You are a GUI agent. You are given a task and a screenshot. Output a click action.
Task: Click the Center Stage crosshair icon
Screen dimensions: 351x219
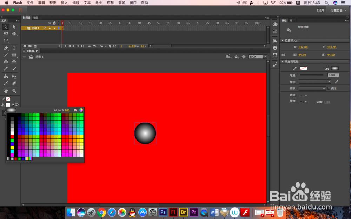(x=244, y=57)
